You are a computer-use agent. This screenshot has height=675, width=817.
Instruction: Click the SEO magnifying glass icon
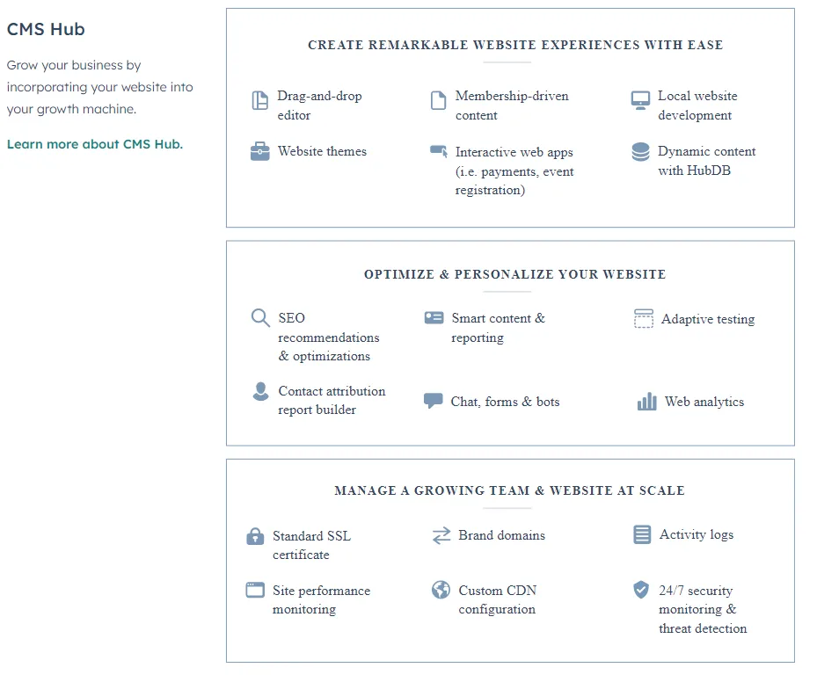click(x=260, y=317)
